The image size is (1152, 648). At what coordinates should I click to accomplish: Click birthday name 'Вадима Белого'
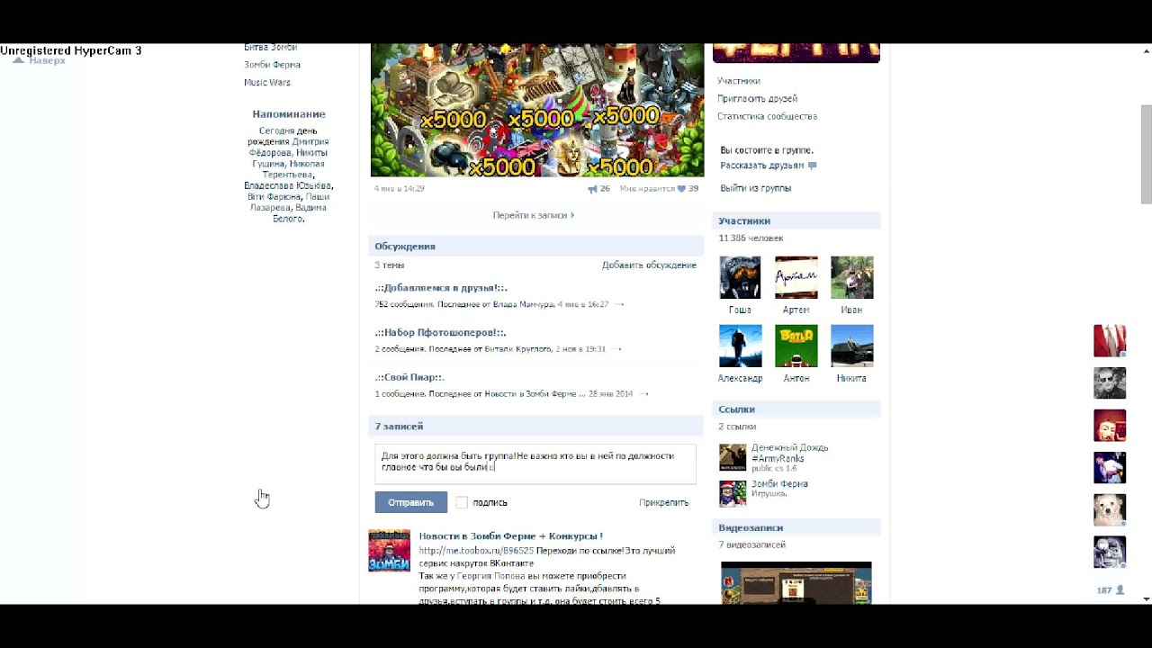click(x=300, y=212)
